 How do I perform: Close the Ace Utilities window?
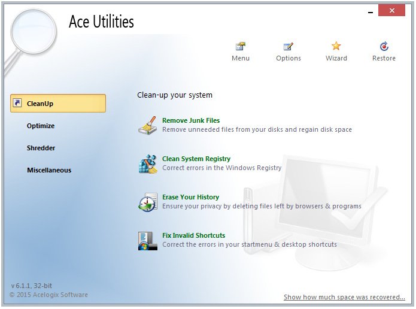click(x=391, y=11)
